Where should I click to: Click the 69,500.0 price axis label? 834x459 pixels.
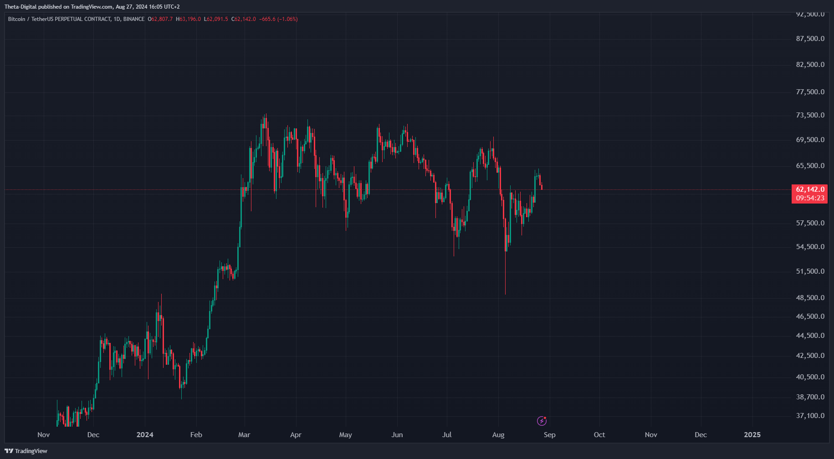(810, 140)
